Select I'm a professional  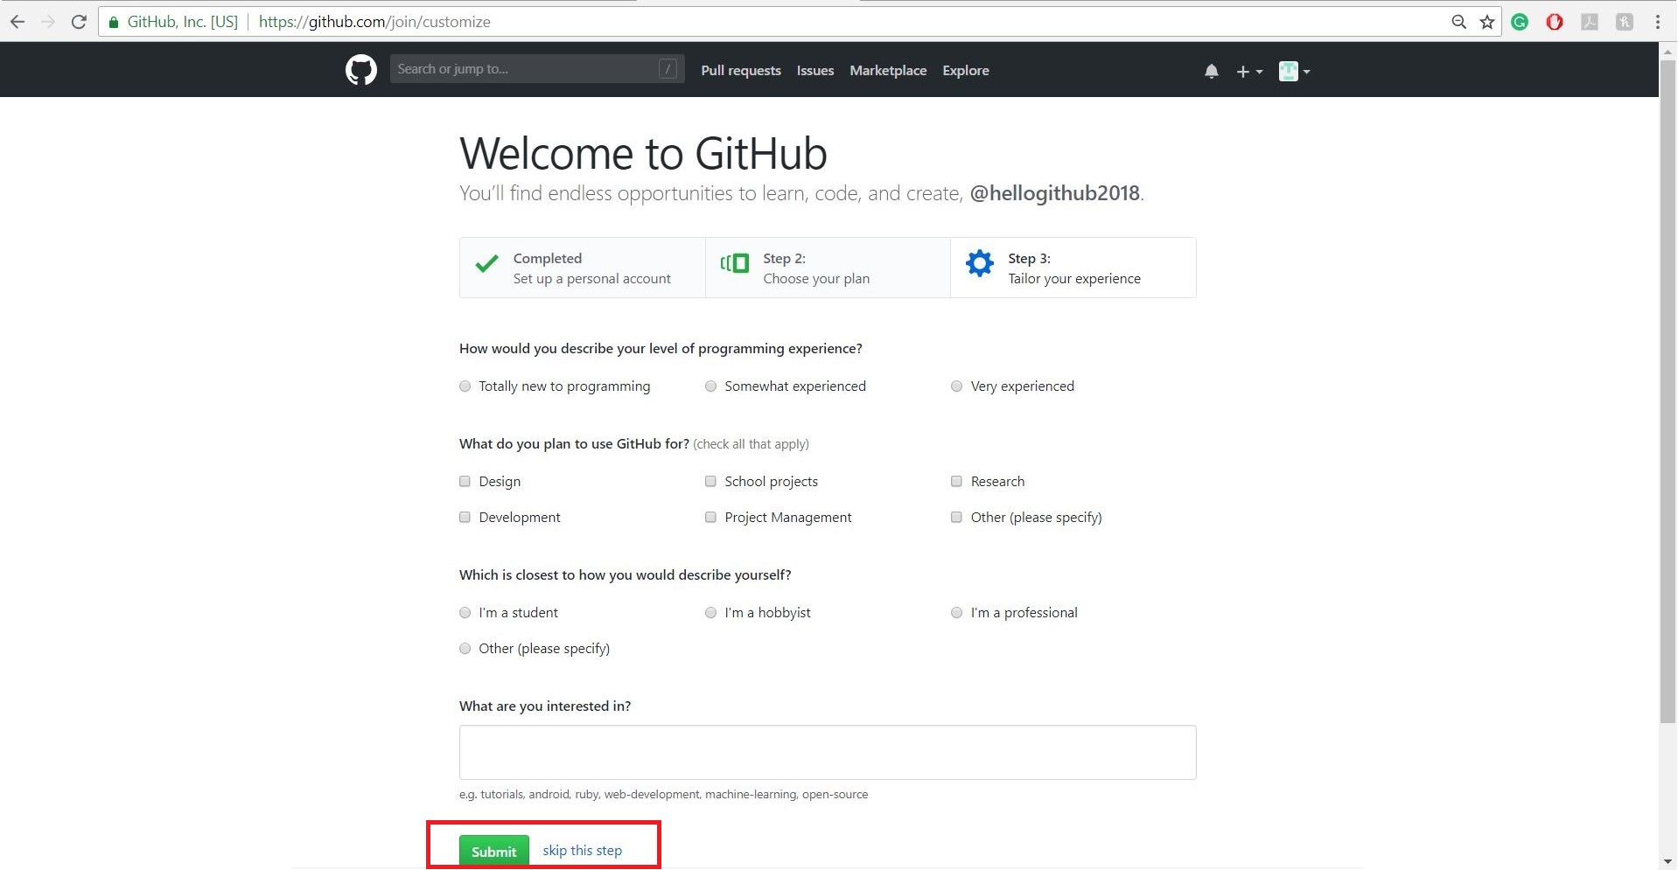(x=956, y=613)
